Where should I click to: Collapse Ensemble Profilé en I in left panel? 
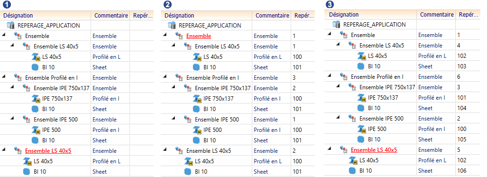click(x=4, y=76)
